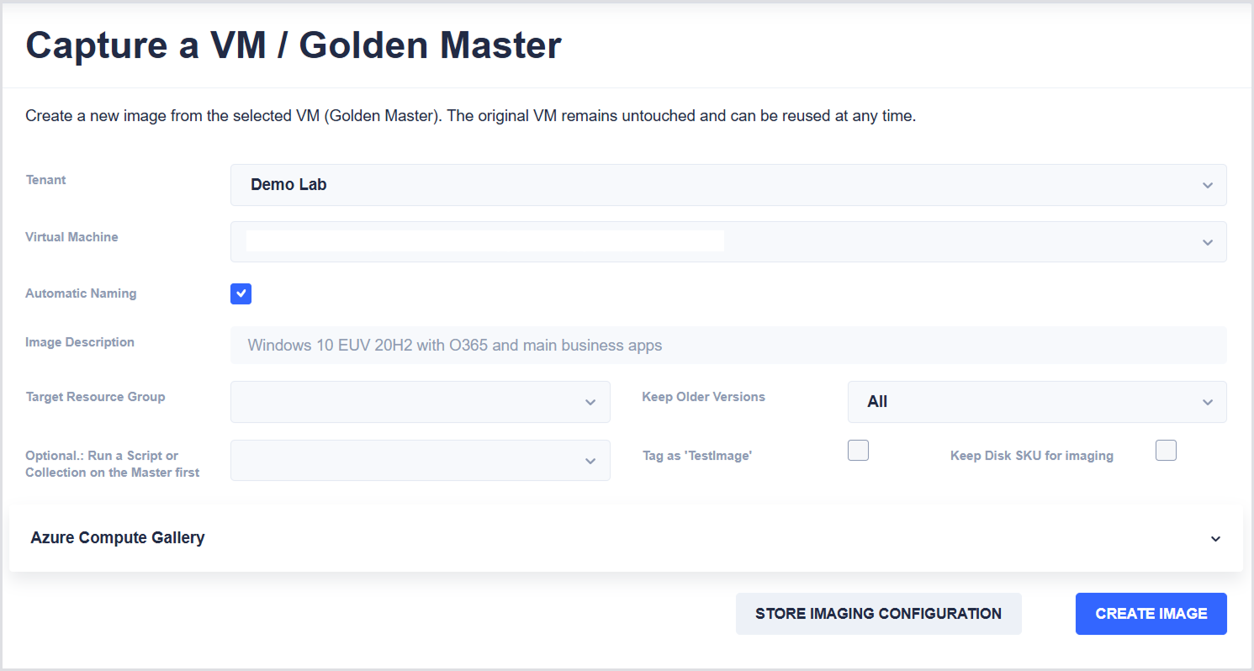Viewport: 1254px width, 671px height.
Task: Click the Keep Older Versions chevron icon
Action: [1208, 402]
